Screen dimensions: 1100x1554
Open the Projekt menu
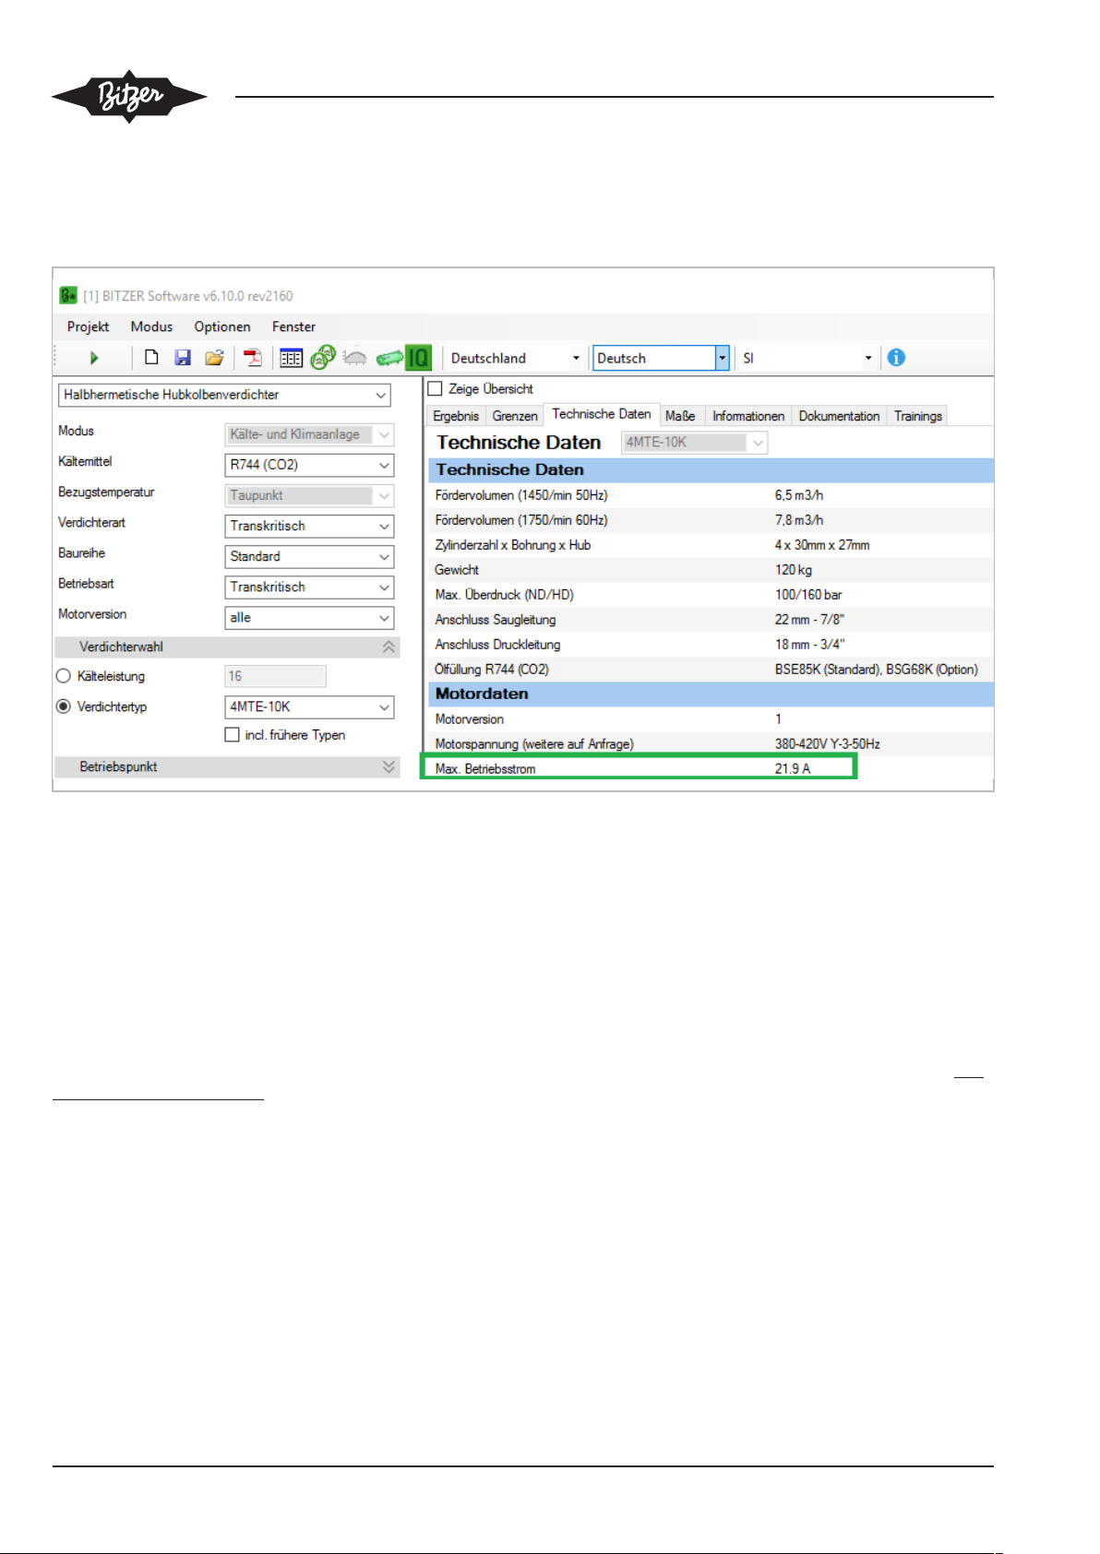pyautogui.click(x=88, y=326)
